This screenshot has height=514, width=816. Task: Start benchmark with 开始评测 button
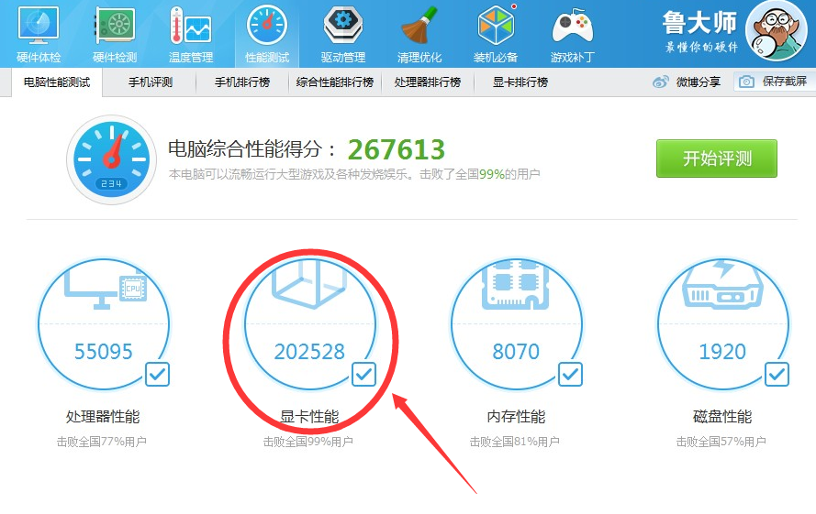tap(717, 159)
